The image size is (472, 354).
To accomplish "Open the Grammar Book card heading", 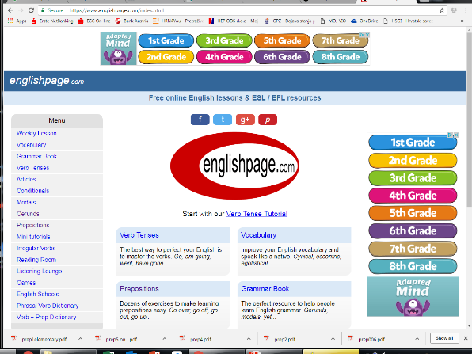I will tap(265, 289).
